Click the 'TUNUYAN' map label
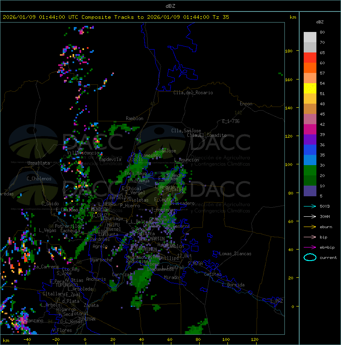This screenshot has height=345, width=341. [x=87, y=319]
